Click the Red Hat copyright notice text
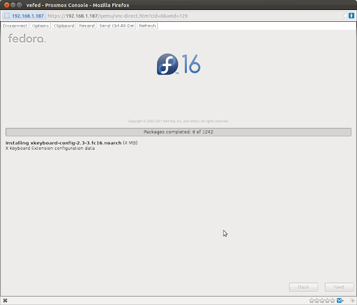The height and width of the screenshot is (305, 357). 178,121
